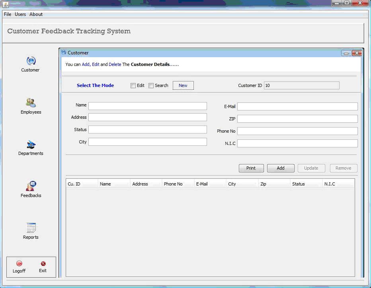The height and width of the screenshot is (288, 371).
Task: Click the red Exit icon
Action: click(43, 264)
